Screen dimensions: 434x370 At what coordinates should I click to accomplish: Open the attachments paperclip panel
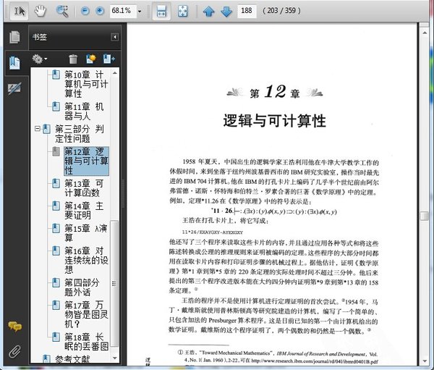[14, 353]
